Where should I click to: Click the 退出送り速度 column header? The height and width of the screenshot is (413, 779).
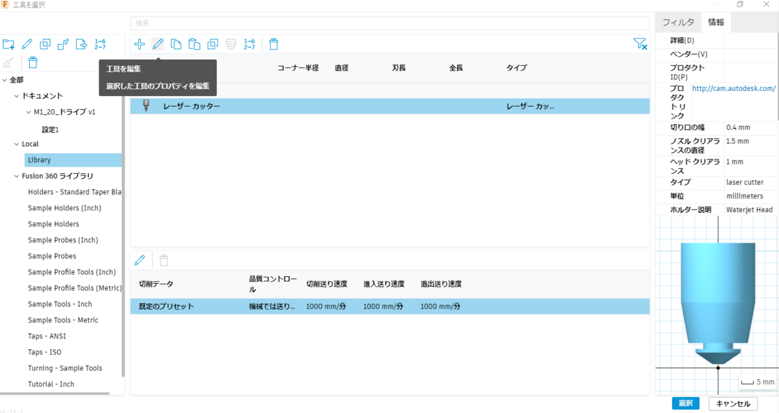pos(441,284)
